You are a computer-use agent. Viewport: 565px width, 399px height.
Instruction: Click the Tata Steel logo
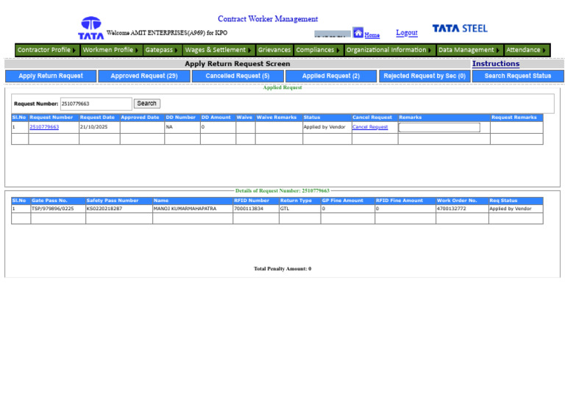pos(460,29)
